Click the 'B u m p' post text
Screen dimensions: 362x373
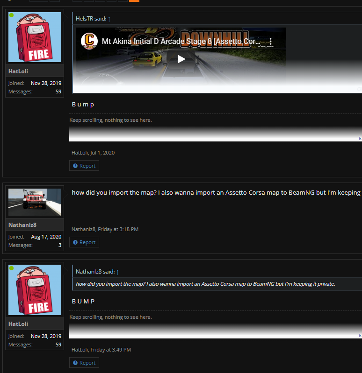[83, 105]
